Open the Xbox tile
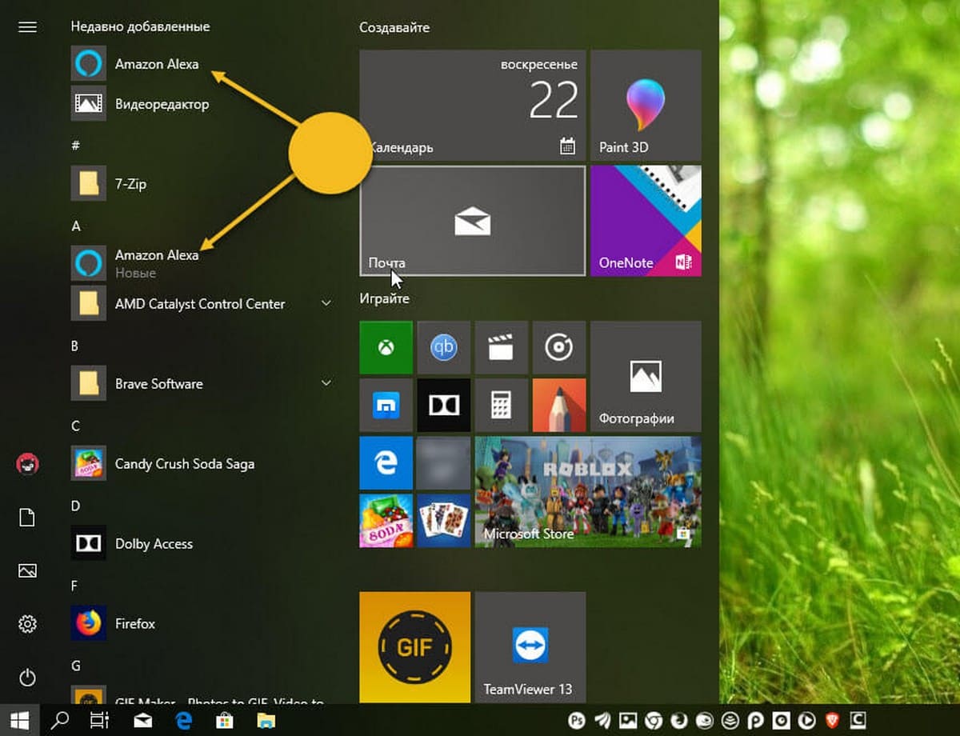Screen dimensions: 960x736 tap(386, 347)
